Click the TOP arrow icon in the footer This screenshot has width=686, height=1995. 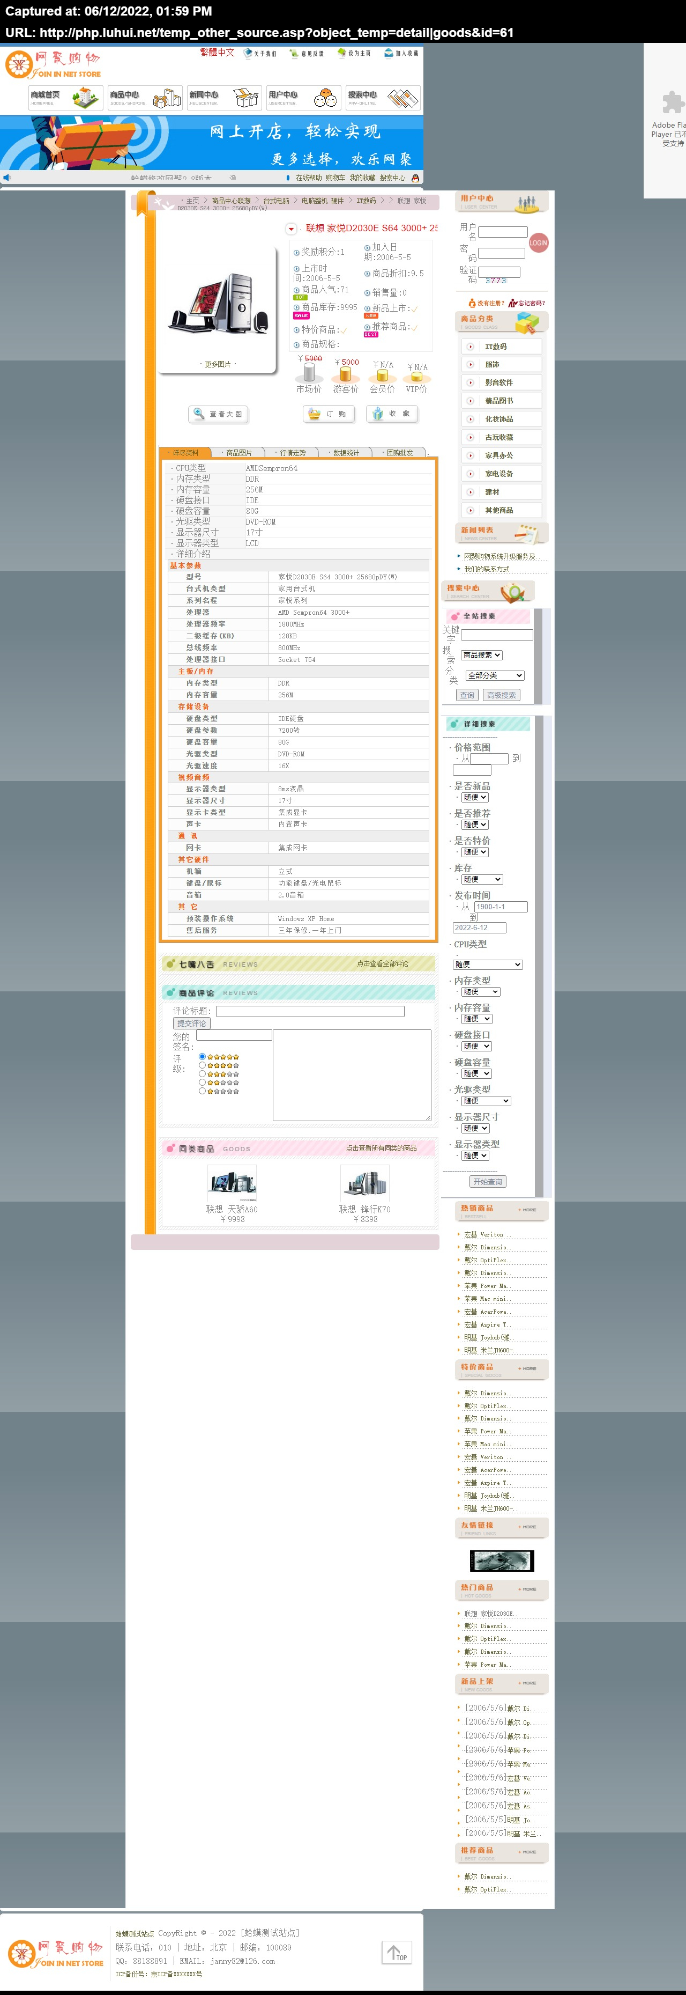click(x=397, y=1953)
